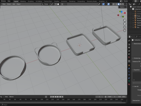Pin the scene with the pin icon
Image resolution: width=141 pixels, height=106 pixels.
[133, 1]
